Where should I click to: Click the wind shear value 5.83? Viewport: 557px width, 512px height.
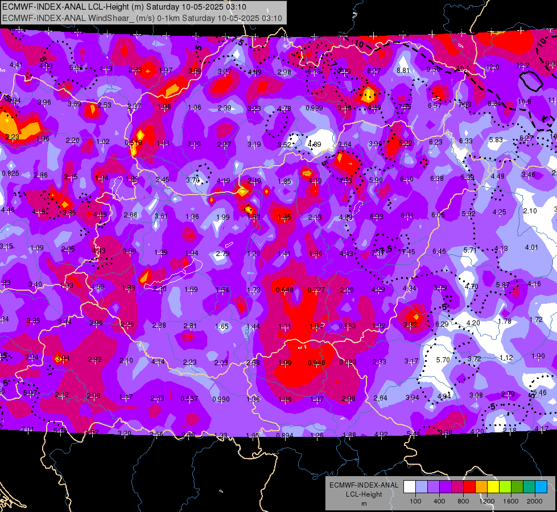click(x=496, y=140)
